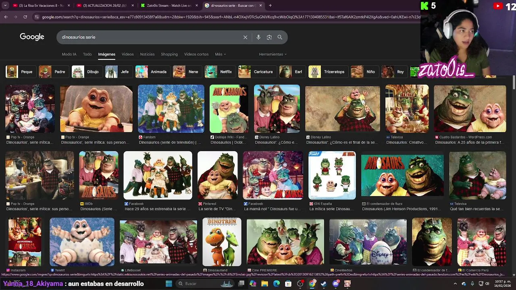Open Steam from the taskbar
Image resolution: width=516 pixels, height=290 pixels.
point(324,284)
